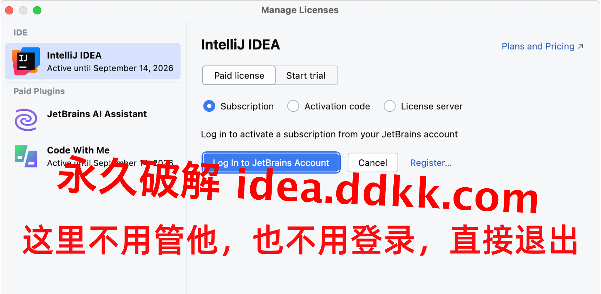Click the Cancel button
The width and height of the screenshot is (601, 294).
tap(373, 163)
